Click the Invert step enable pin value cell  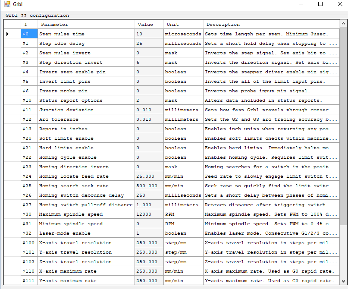(149, 72)
